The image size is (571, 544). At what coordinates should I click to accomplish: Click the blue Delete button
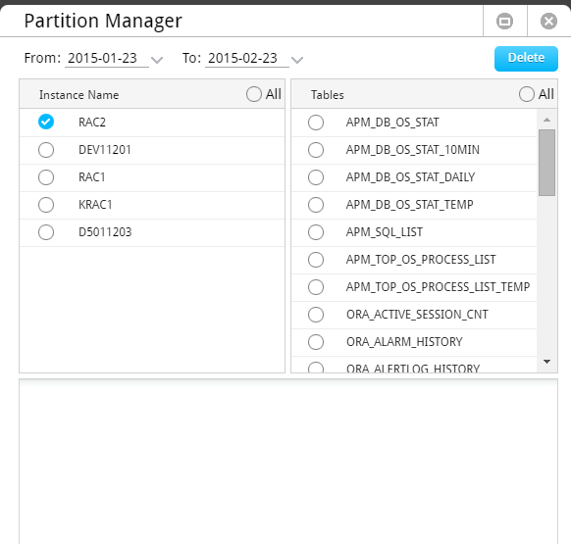pos(526,59)
